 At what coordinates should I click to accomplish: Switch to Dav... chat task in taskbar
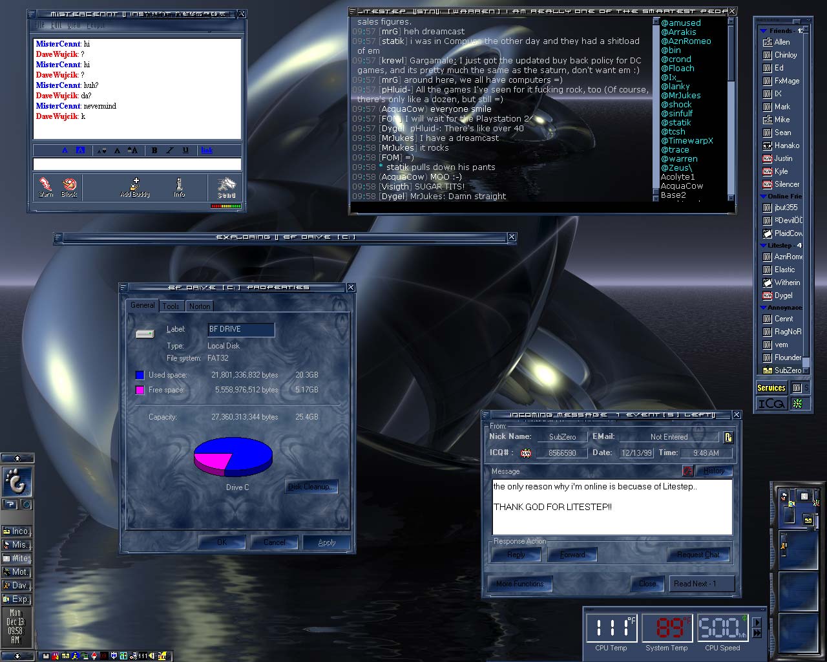click(17, 586)
